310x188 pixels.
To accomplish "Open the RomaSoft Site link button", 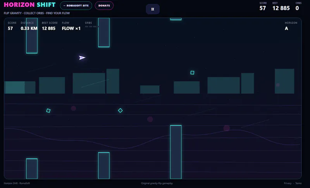I will (x=76, y=5).
